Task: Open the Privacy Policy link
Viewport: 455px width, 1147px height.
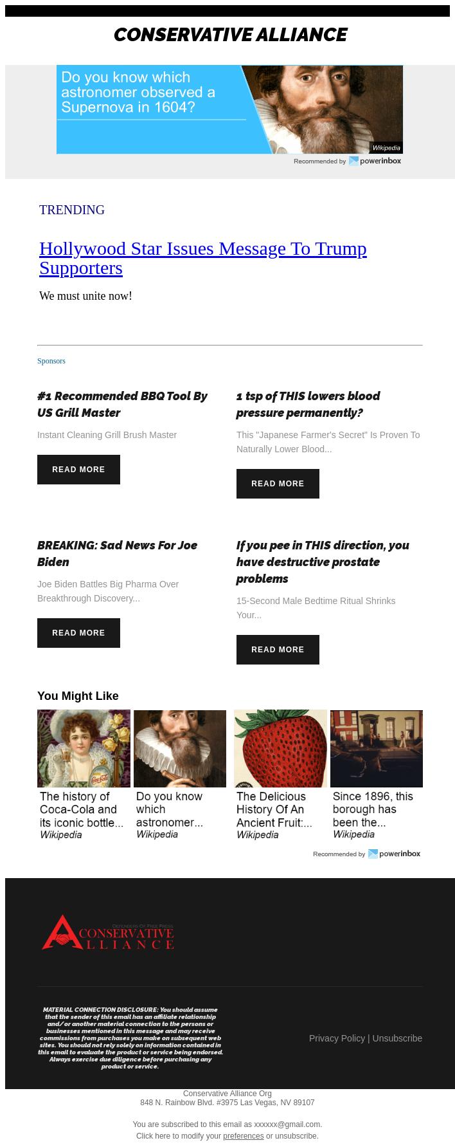Action: [337, 1038]
